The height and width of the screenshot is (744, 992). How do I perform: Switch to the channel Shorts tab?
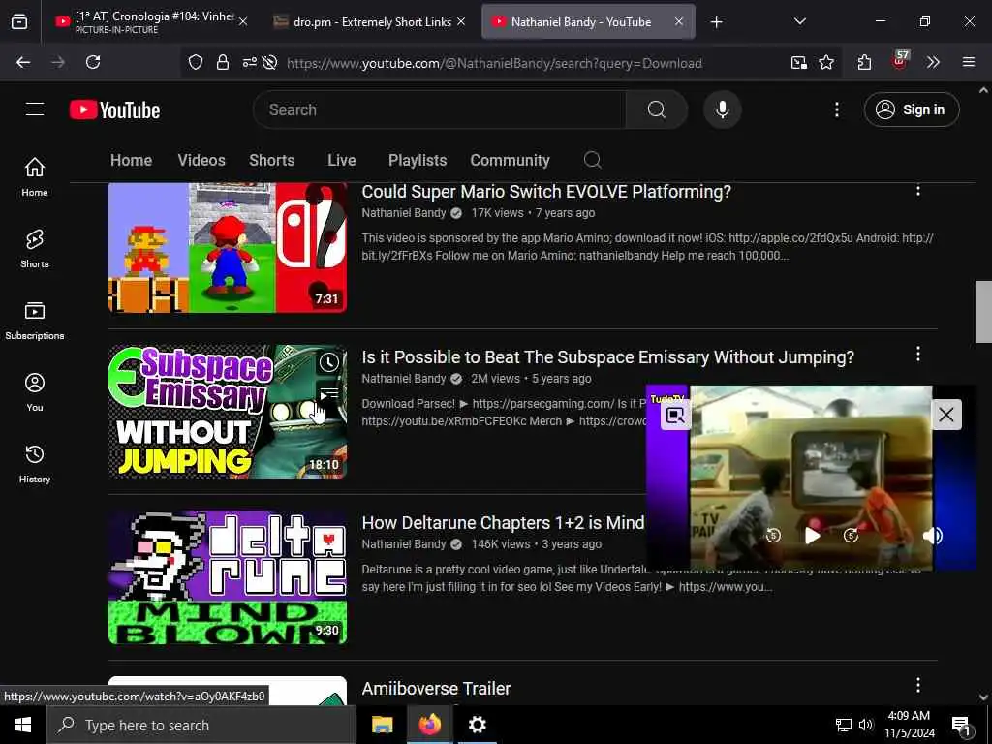[x=271, y=160]
